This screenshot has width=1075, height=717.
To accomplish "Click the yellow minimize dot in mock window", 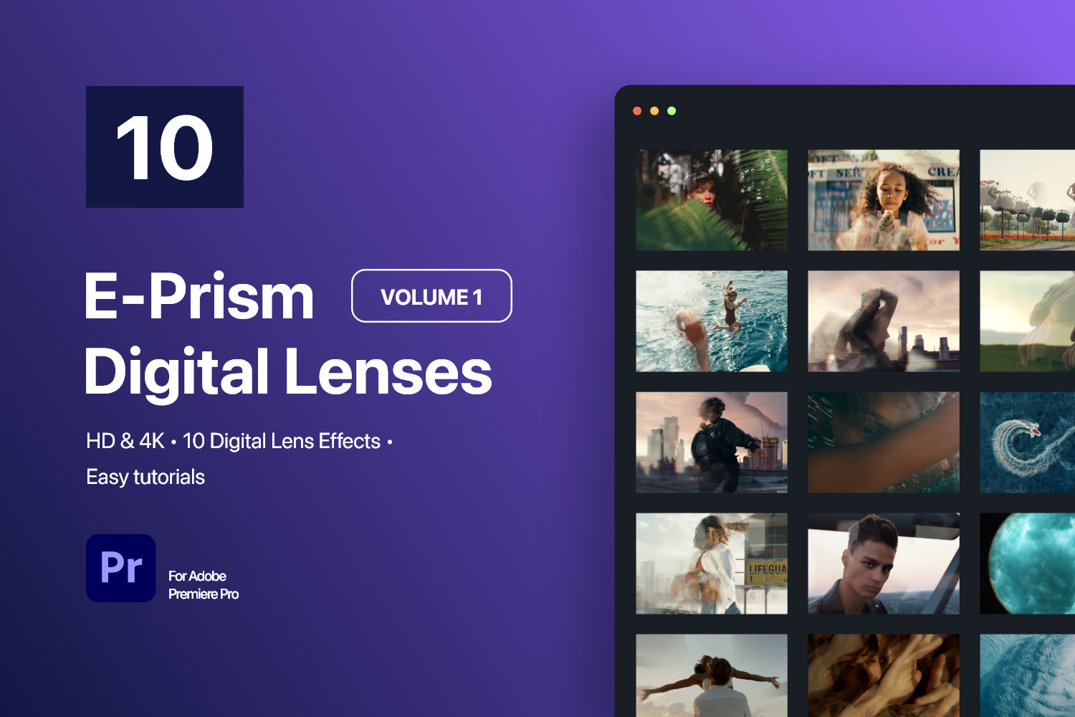I will point(654,110).
